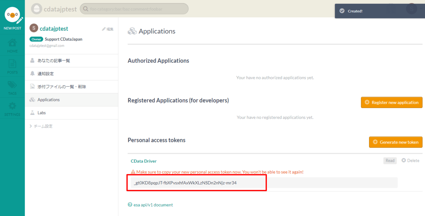
Task: Click the search box in header
Action: (x=134, y=9)
